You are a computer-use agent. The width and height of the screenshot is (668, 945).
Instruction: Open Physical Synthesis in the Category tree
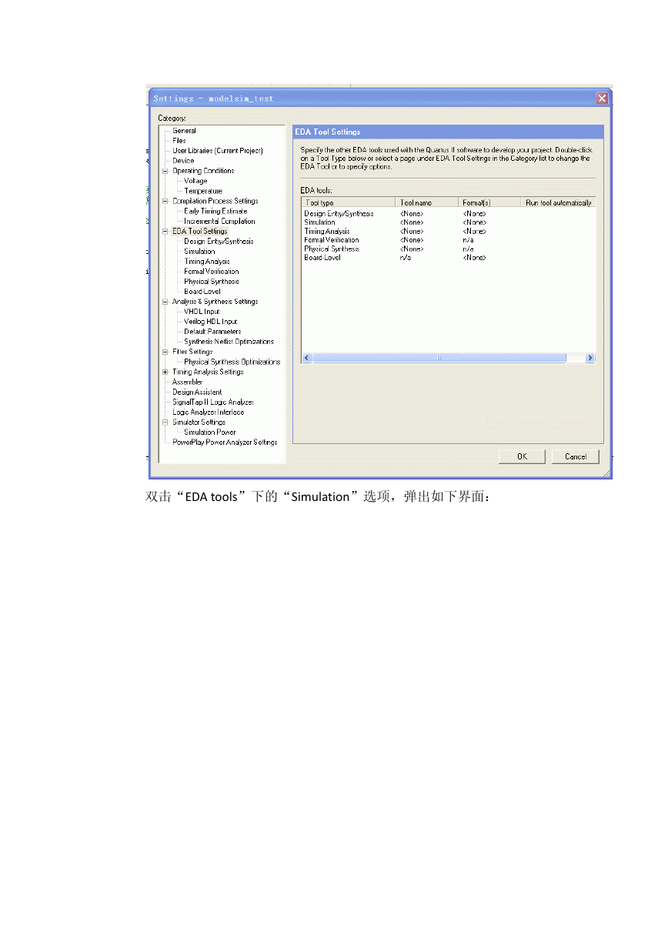(212, 281)
